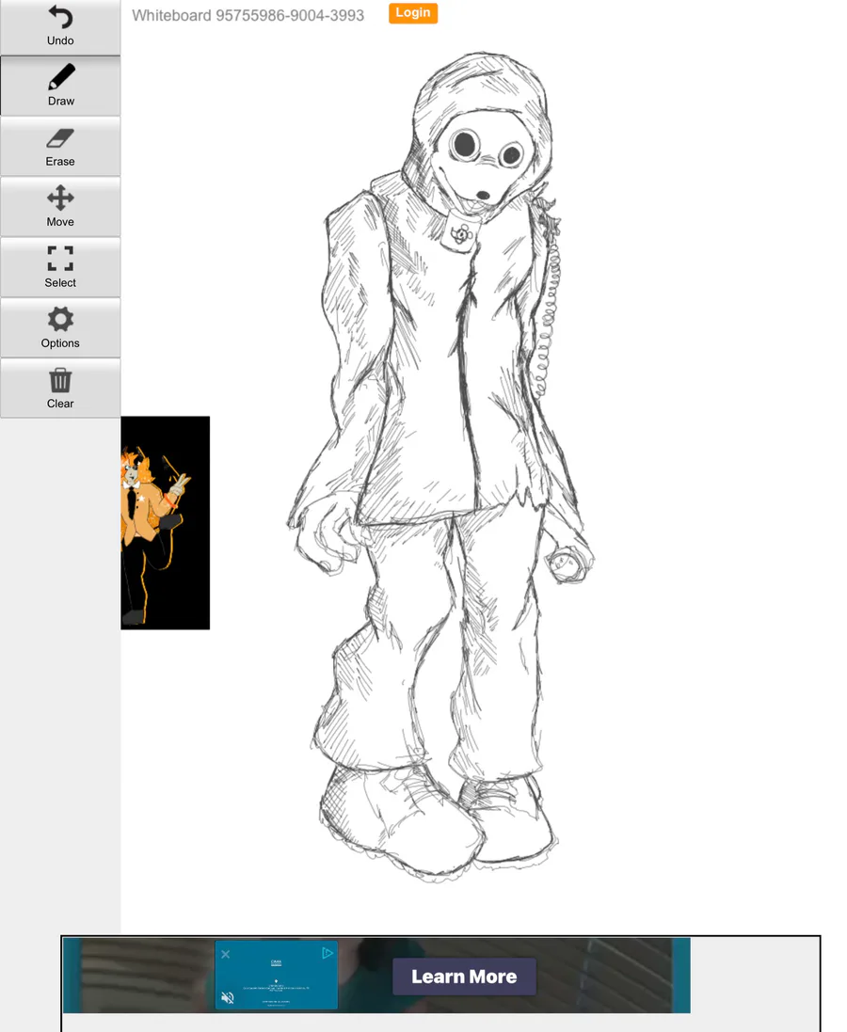Choose the Select marquee tool
This screenshot has height=1032, width=847.
[x=60, y=268]
